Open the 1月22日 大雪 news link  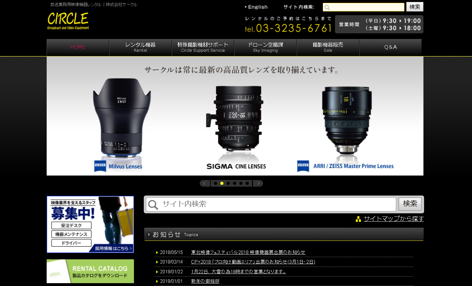click(238, 272)
